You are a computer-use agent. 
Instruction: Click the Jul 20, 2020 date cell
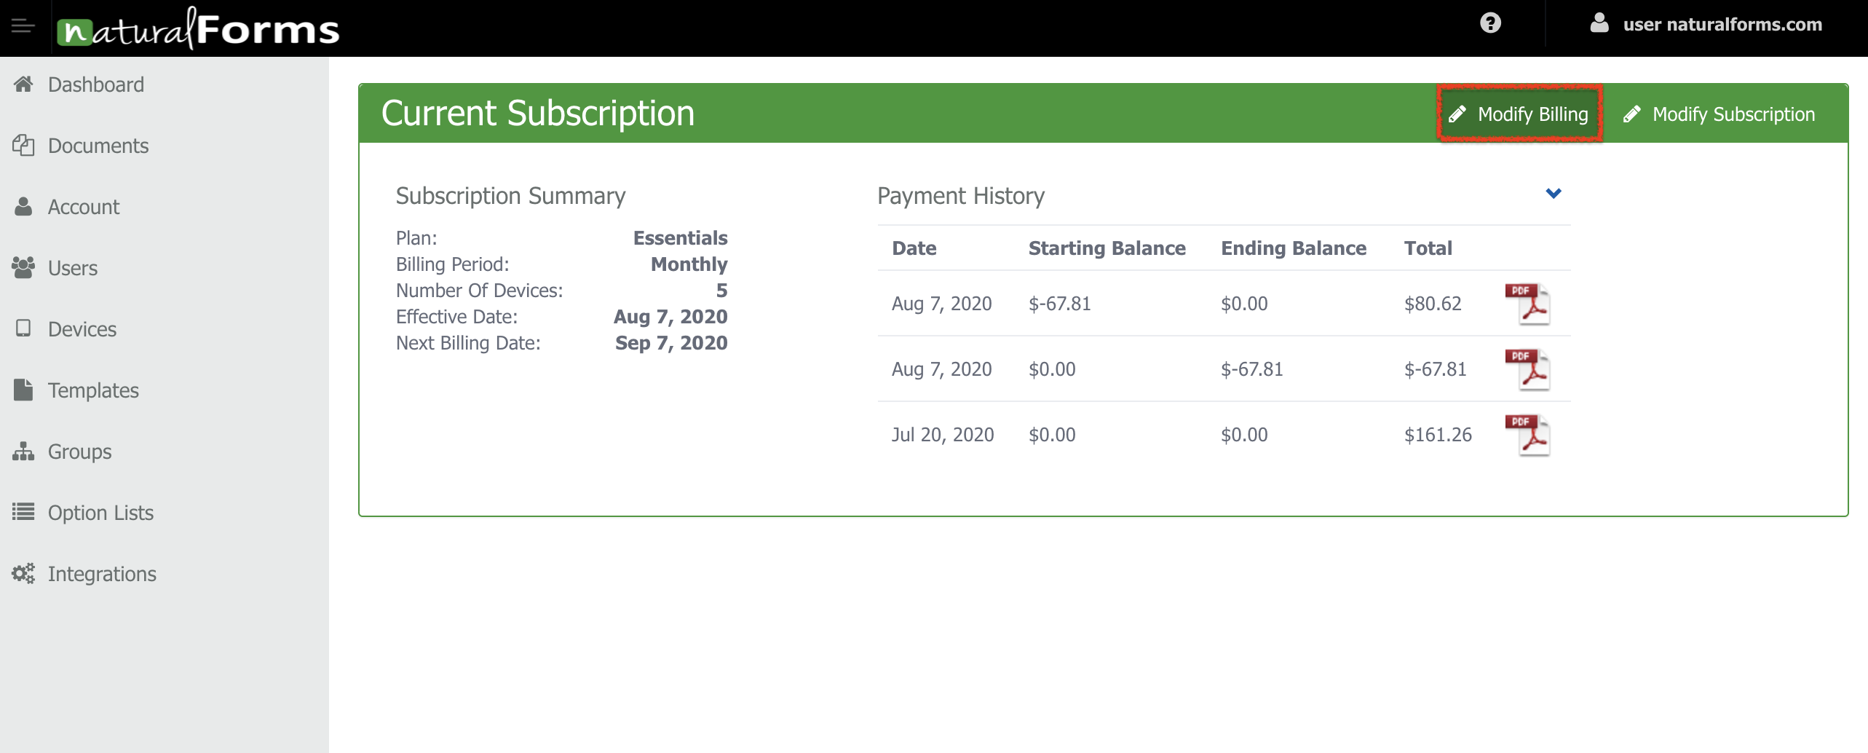tap(943, 435)
